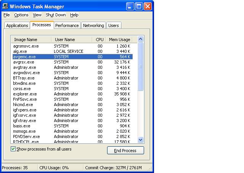Select the BTTray.exe process row

72,78
